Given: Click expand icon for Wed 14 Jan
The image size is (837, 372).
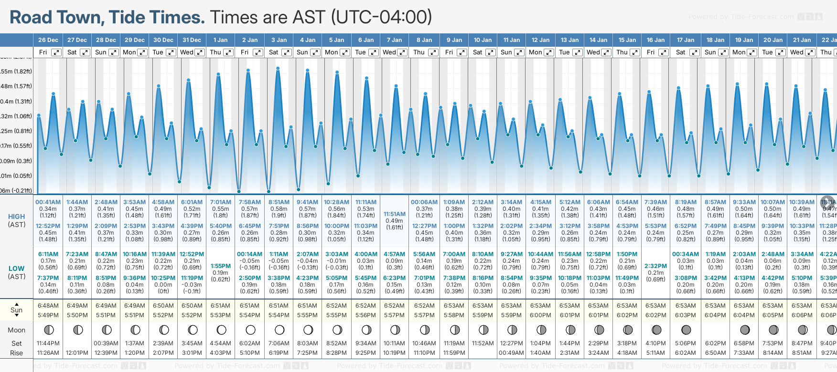Looking at the screenshot, I should [606, 52].
